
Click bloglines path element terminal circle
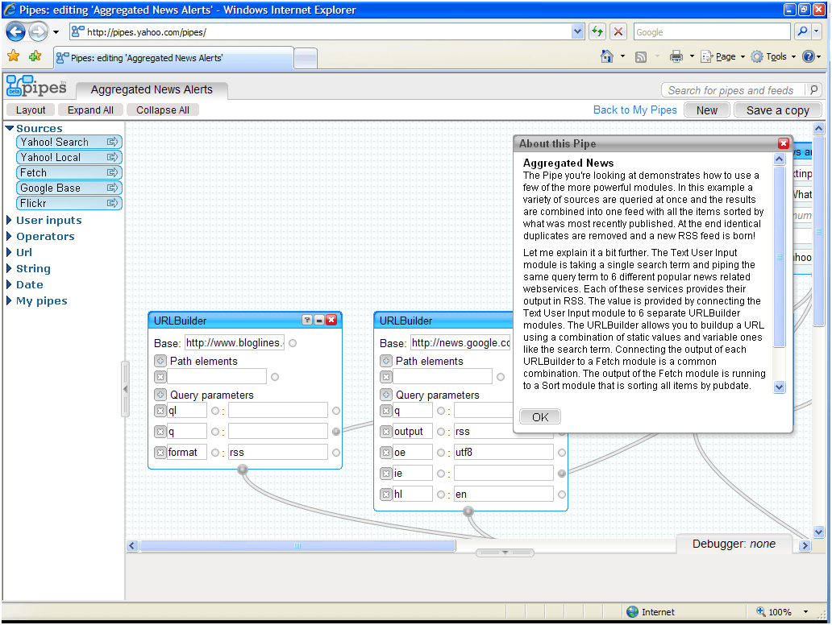pyautogui.click(x=275, y=377)
